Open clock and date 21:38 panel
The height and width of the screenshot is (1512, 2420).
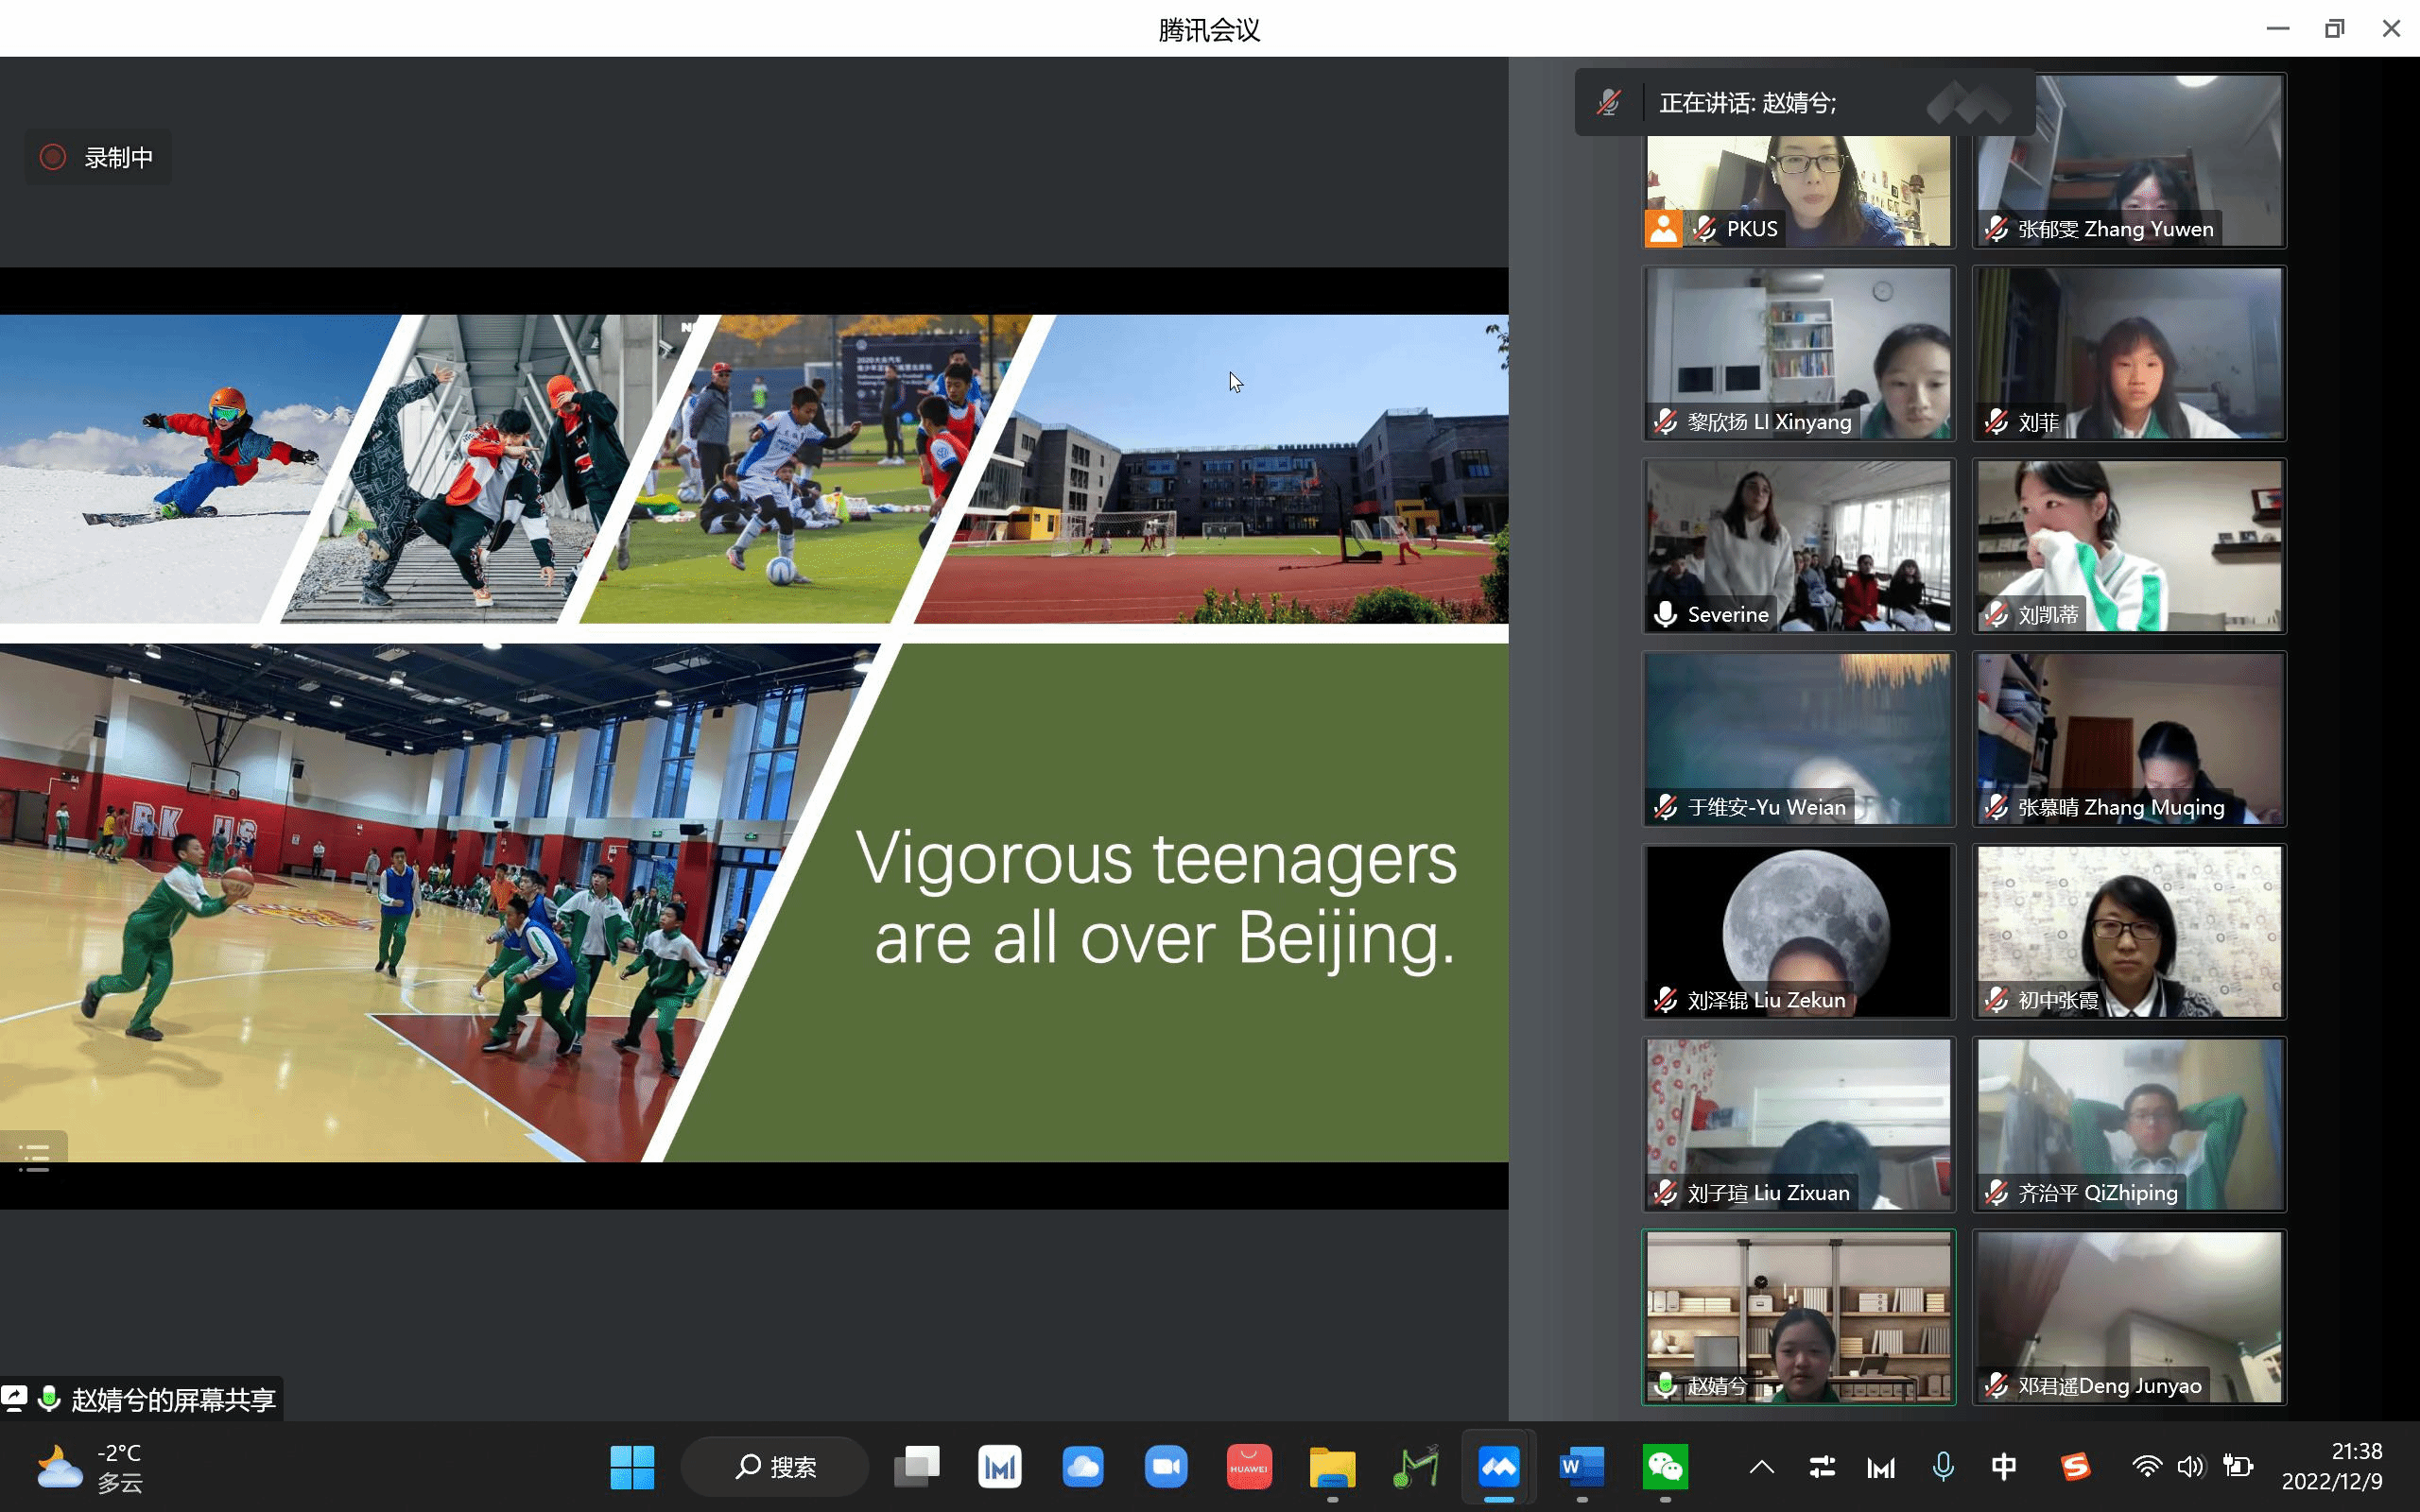coord(2333,1467)
